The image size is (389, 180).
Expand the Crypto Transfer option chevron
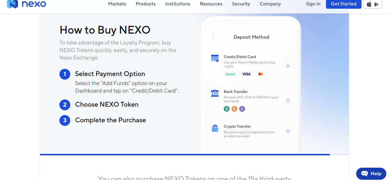[288, 131]
